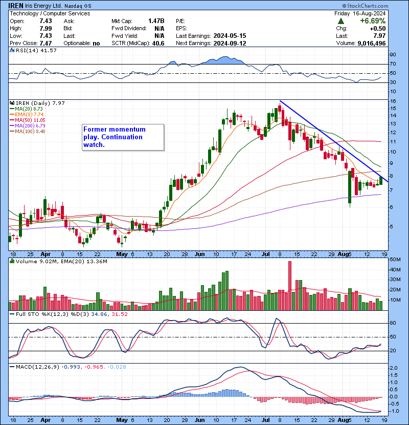Image resolution: width=409 pixels, height=425 pixels.
Task: Click the Former momentum play annotation box
Action: [x=123, y=137]
